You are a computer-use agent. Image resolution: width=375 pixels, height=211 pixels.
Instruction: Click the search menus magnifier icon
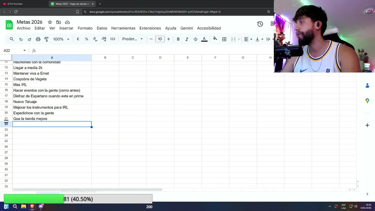pos(12,39)
